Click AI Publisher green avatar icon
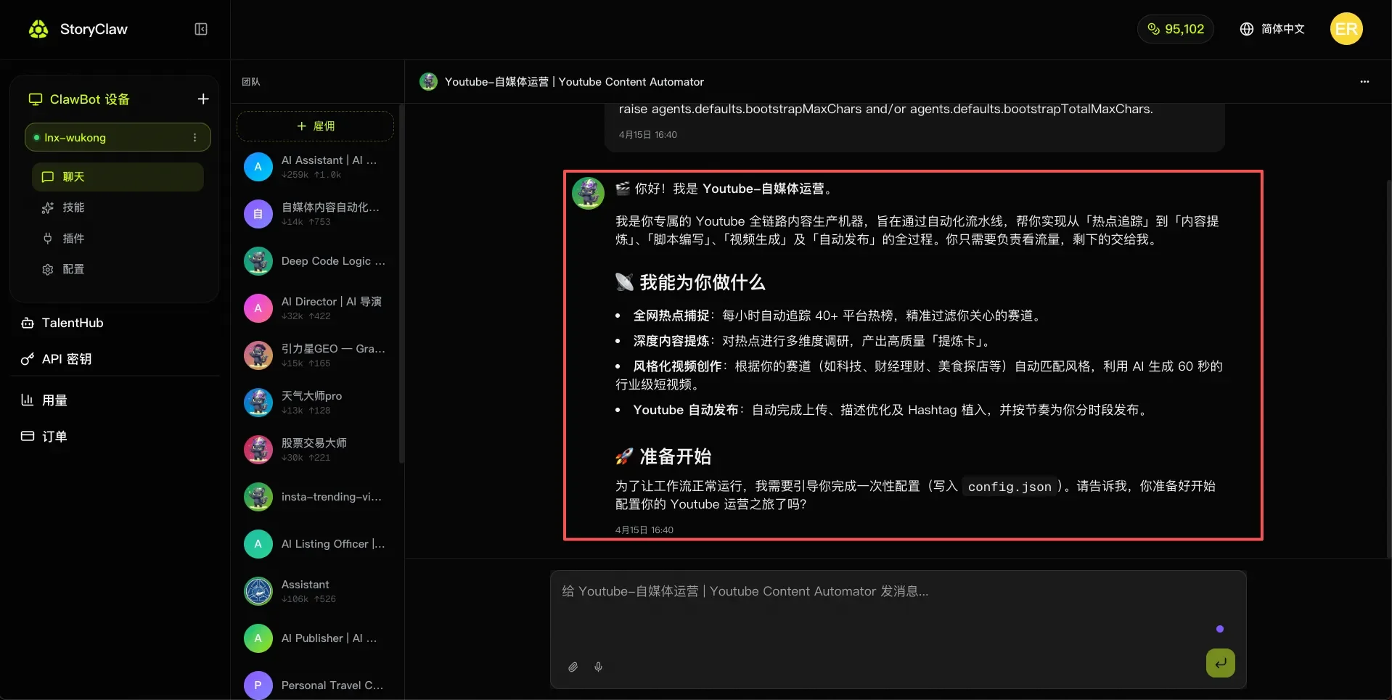Screen dimensions: 1392x700 tap(258, 638)
